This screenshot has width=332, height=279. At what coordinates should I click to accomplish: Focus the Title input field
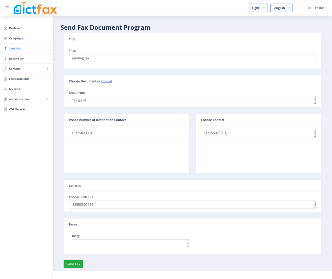click(x=192, y=58)
